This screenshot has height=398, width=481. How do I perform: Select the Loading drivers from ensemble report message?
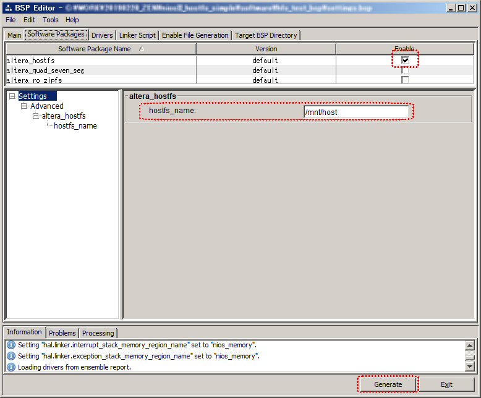point(74,367)
